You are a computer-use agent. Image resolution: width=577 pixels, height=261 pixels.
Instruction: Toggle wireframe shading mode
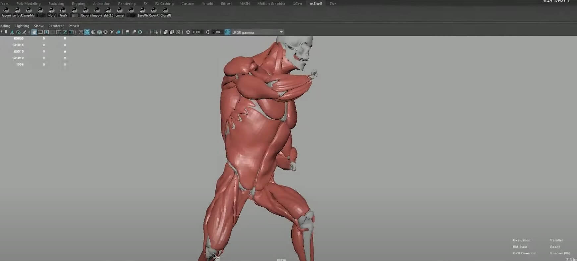(81, 32)
